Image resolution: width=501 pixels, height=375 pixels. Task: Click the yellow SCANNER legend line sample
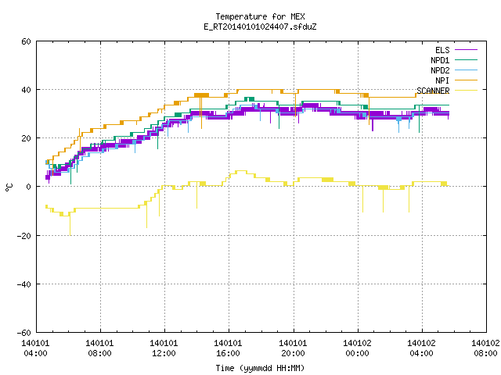point(466,91)
